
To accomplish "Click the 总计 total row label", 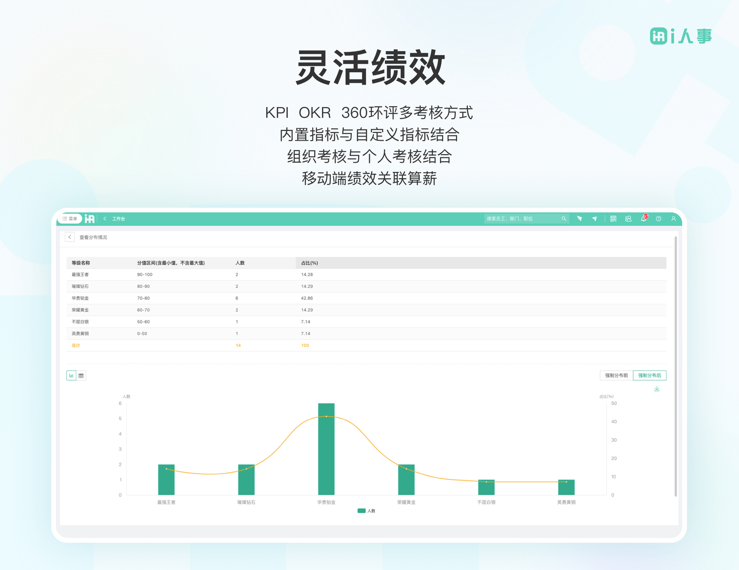I will (x=76, y=345).
